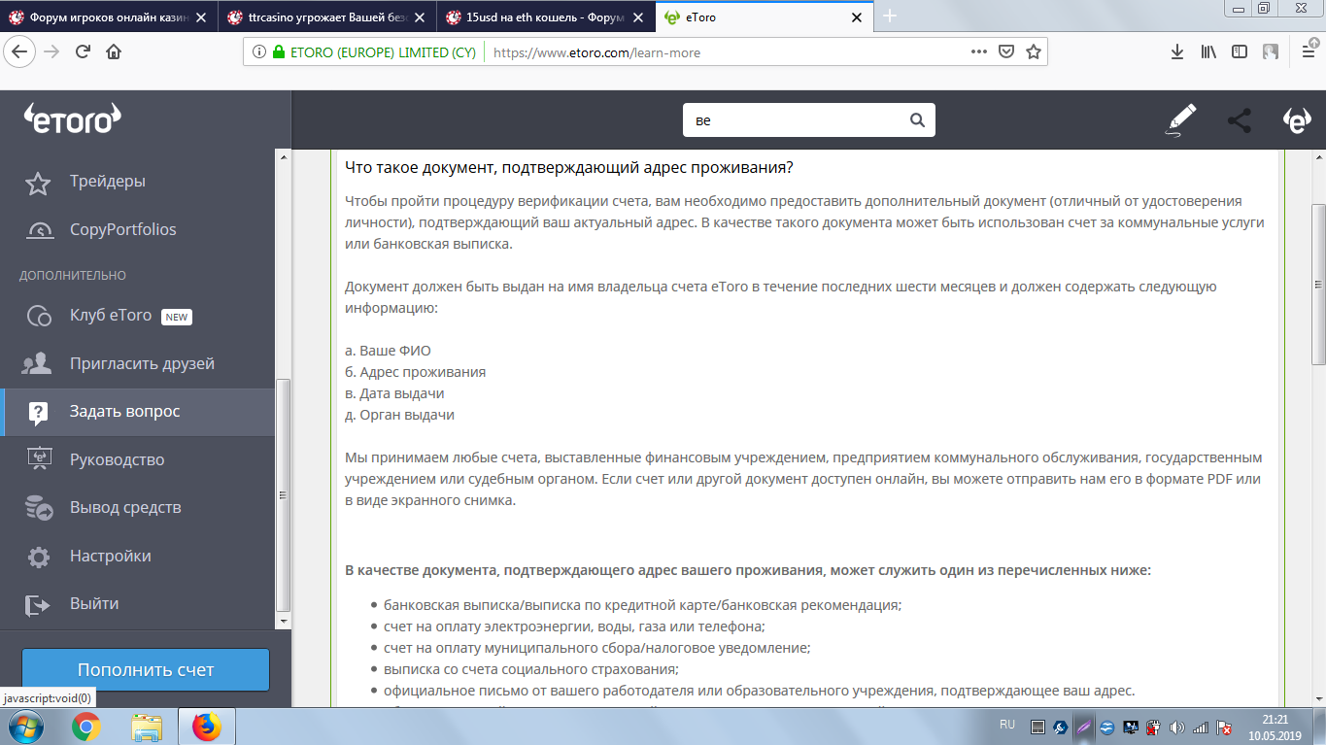Click the ETORO (EUROPE) LIMITED certificate label

(x=383, y=52)
